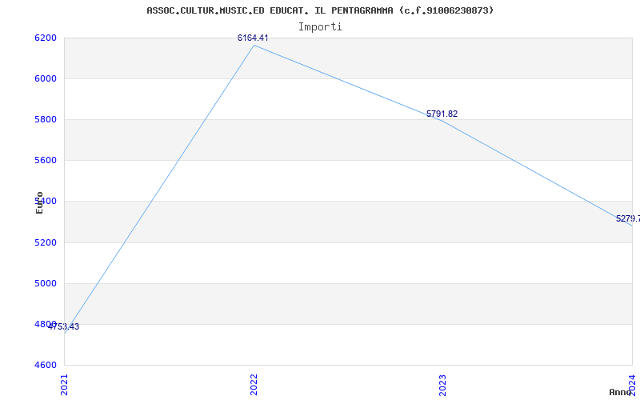Select the 4600 y-axis value
The width and height of the screenshot is (640, 400).
pyautogui.click(x=46, y=366)
